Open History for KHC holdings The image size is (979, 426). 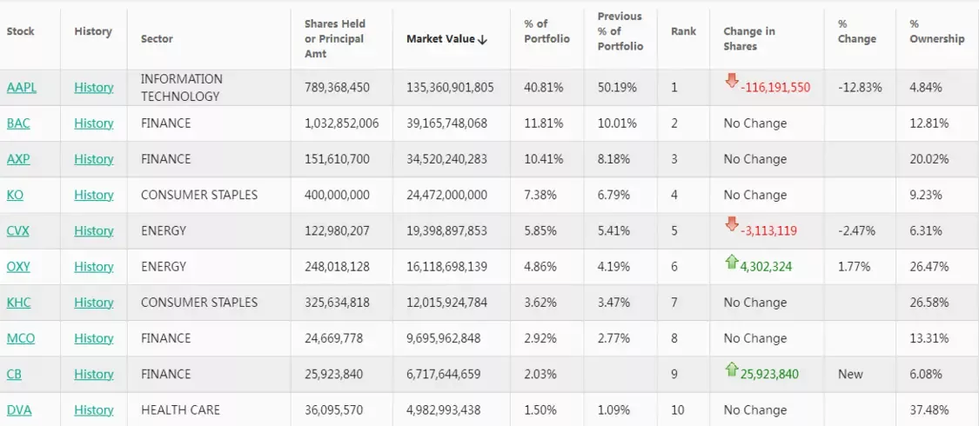click(x=94, y=303)
